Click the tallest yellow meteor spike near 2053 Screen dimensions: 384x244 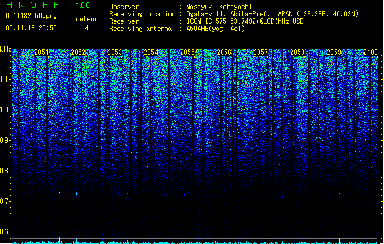[103, 237]
